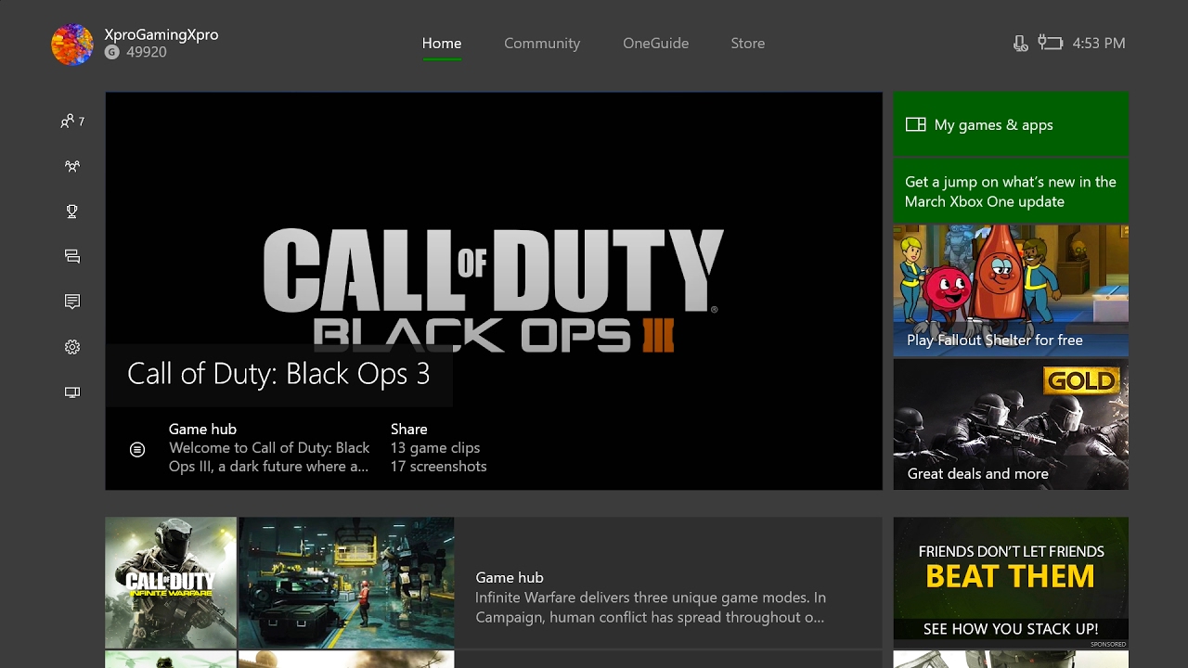Open My games & apps

1011,124
